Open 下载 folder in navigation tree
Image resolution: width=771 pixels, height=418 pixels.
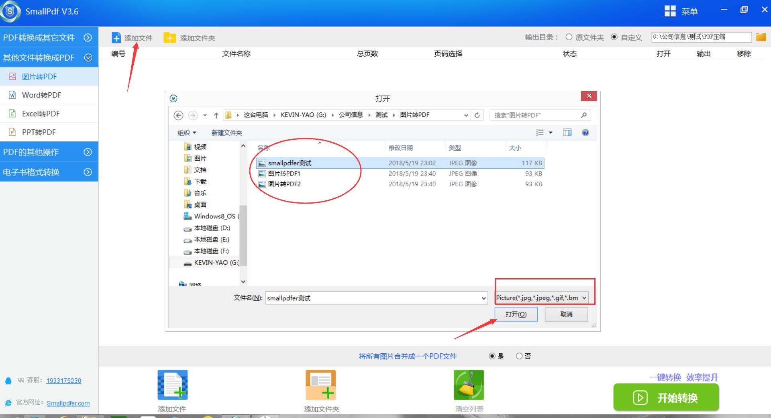tap(200, 181)
